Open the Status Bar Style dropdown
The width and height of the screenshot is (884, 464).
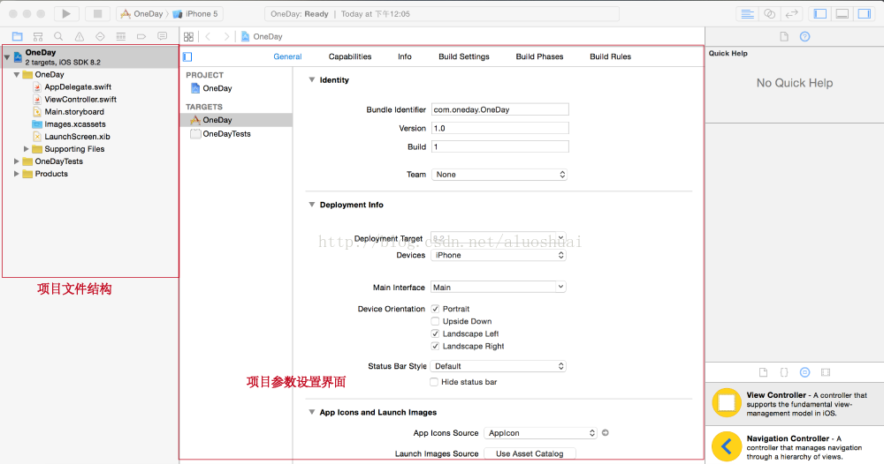(498, 366)
